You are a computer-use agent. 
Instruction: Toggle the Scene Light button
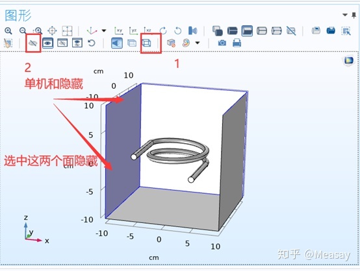point(117,43)
